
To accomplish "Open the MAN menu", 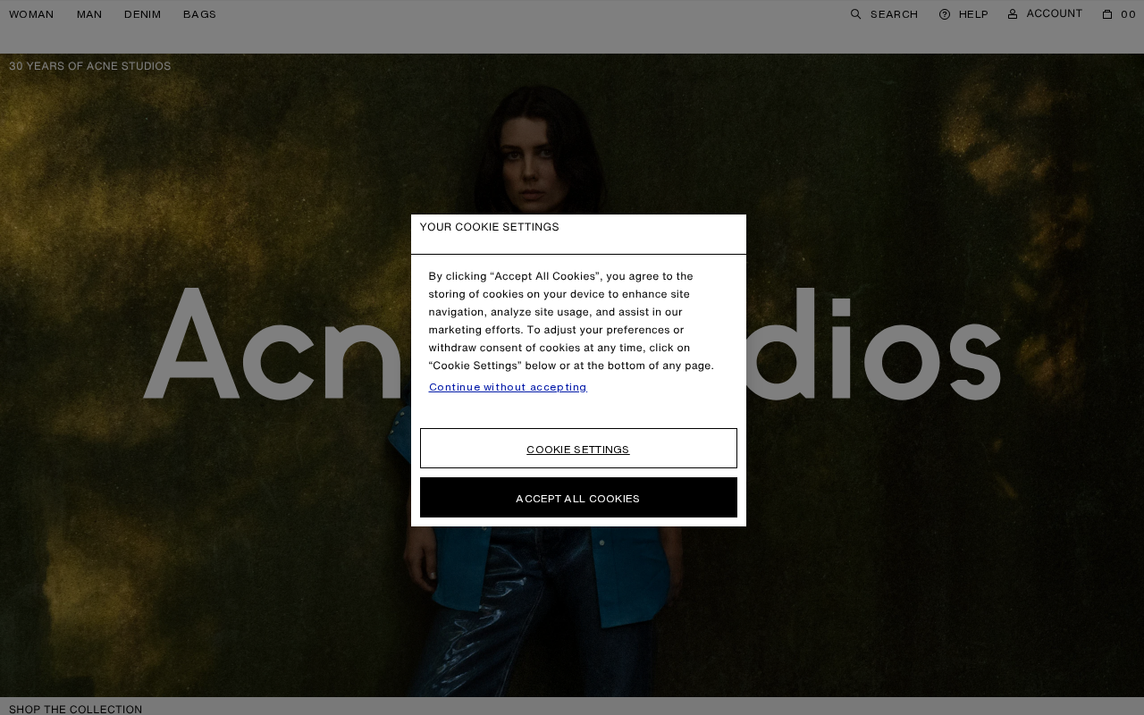I will [x=89, y=14].
